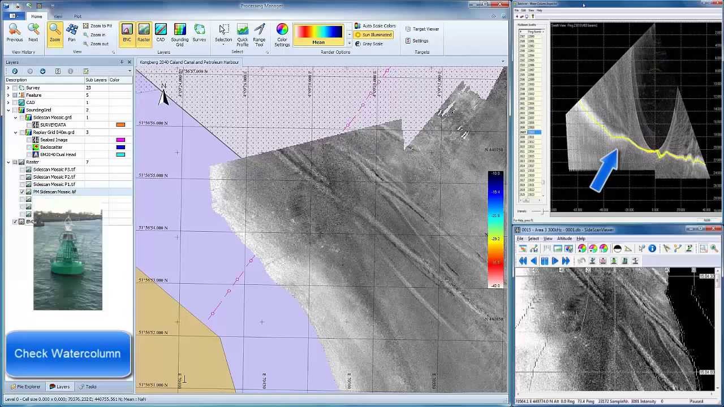The height and width of the screenshot is (407, 724).
Task: Click the move layer down arrow icon
Action: click(42, 71)
